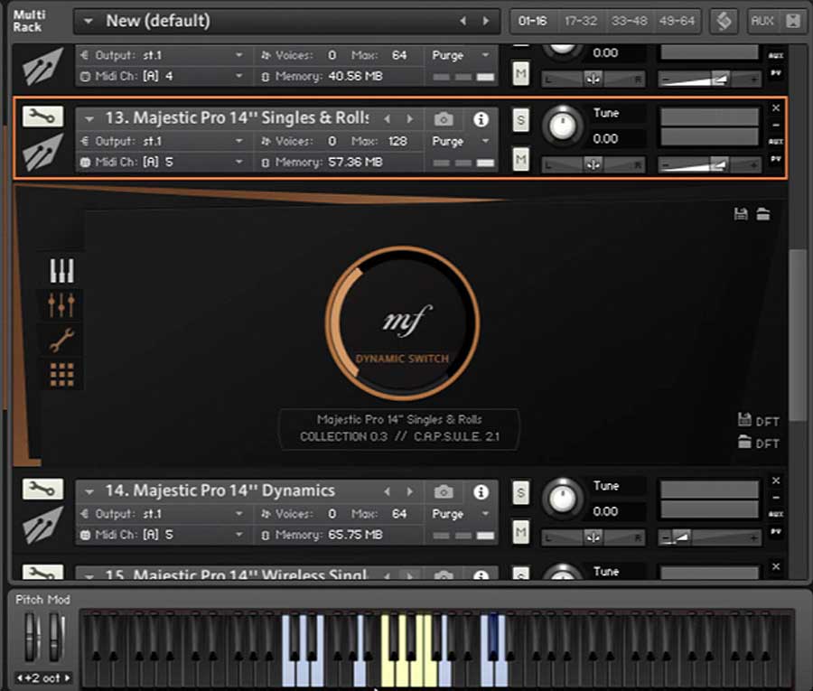Click the Mod wheel

point(56,637)
